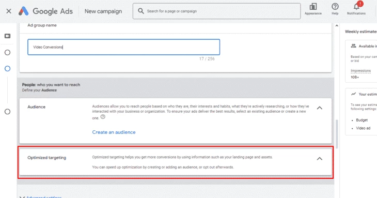The height and width of the screenshot is (198, 377).
Task: Select the first step circle below camera icon
Action: click(x=7, y=52)
